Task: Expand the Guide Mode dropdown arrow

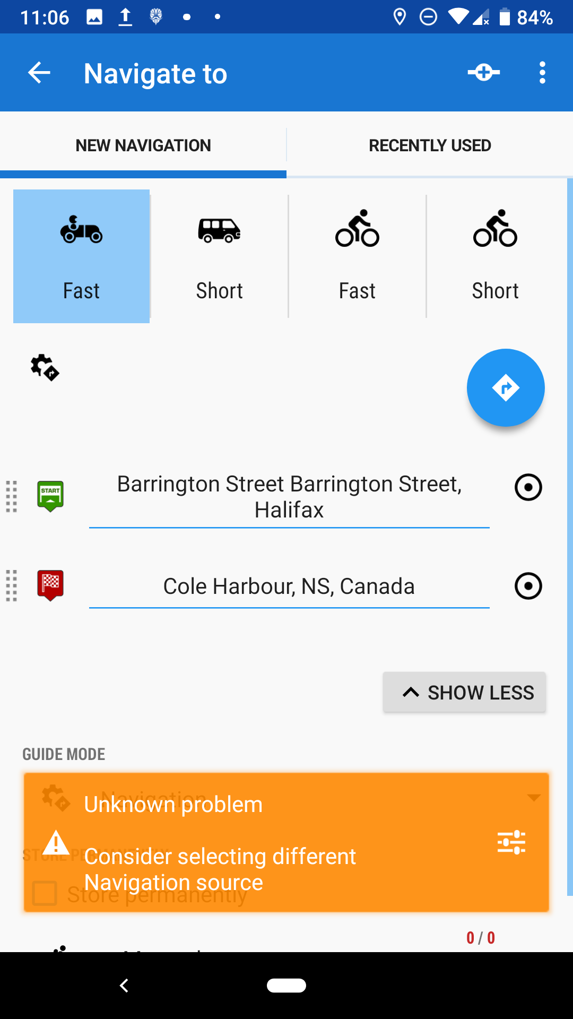Action: [x=534, y=797]
